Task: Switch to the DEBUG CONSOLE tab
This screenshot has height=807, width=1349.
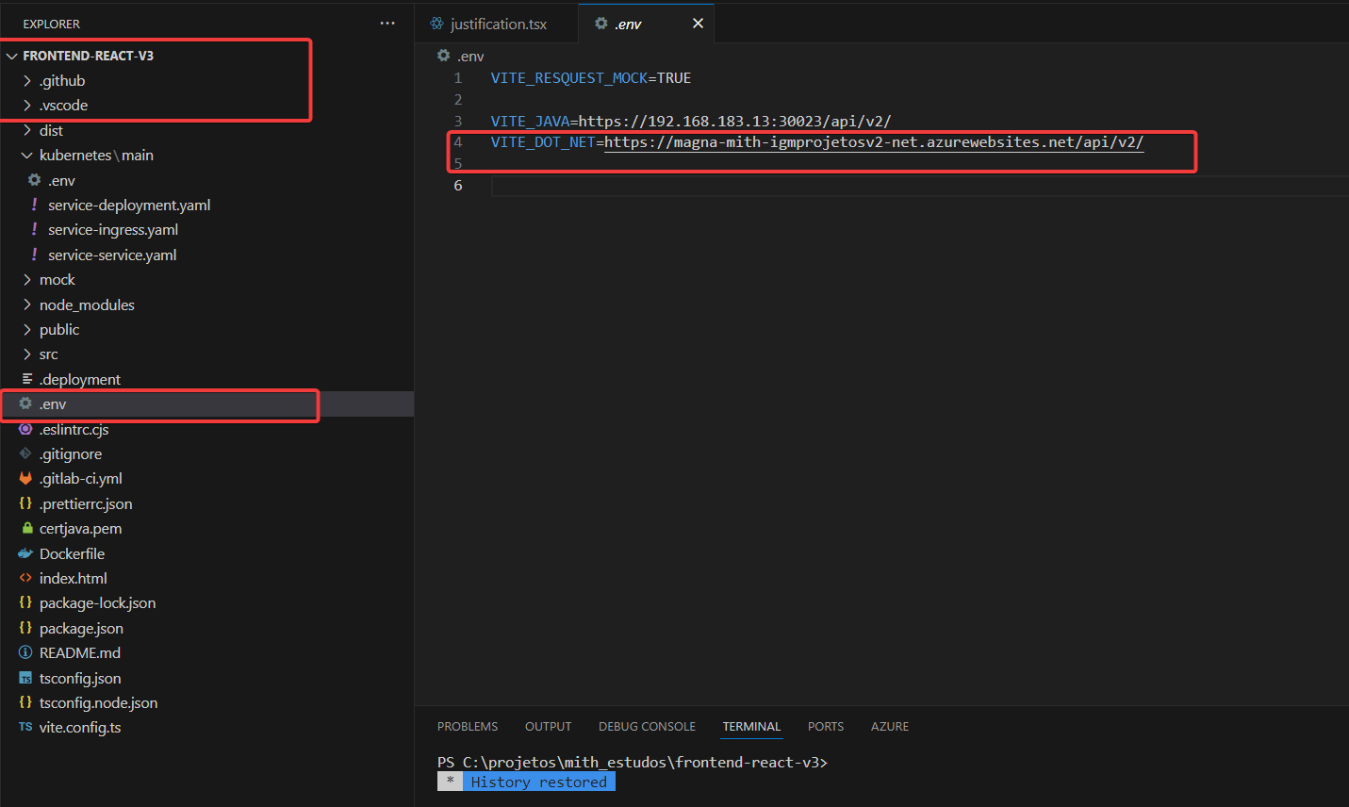Action: point(647,727)
